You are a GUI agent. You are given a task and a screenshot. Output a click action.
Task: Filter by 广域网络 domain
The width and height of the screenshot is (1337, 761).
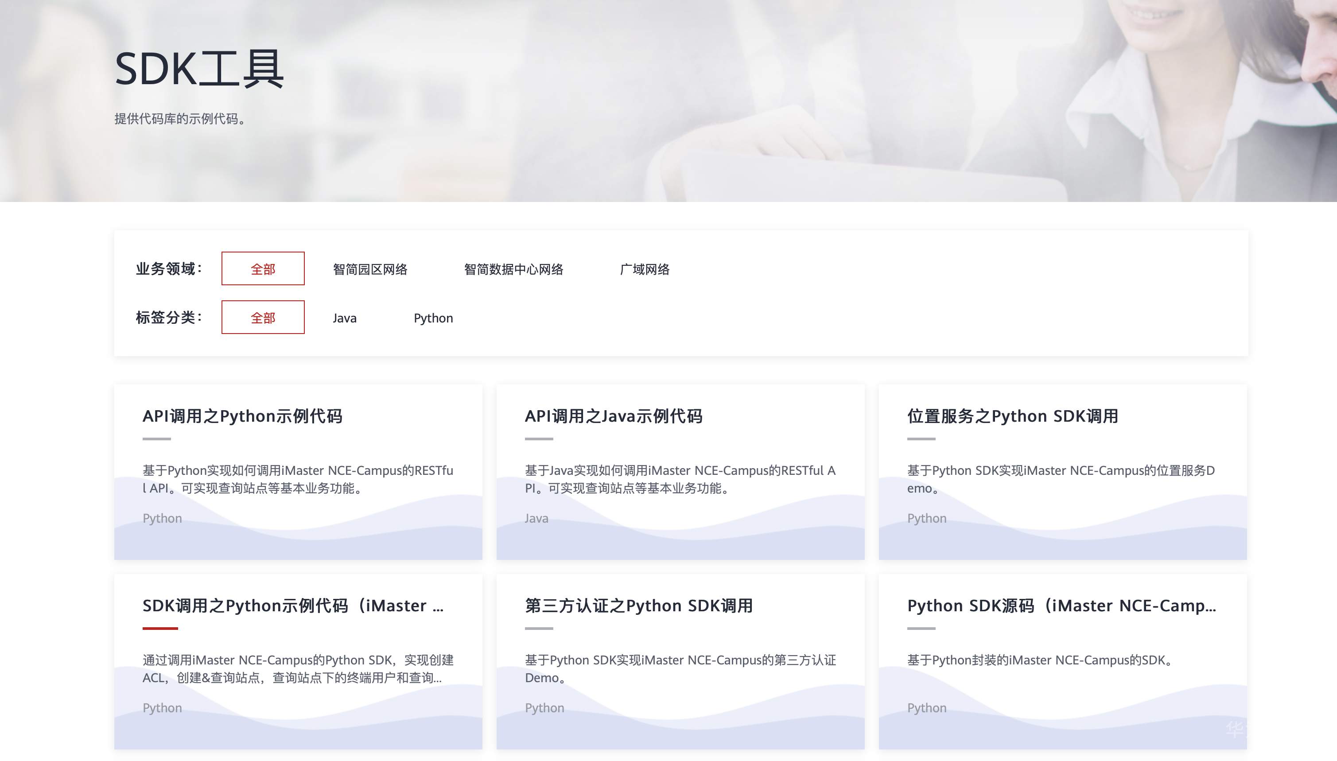point(645,269)
